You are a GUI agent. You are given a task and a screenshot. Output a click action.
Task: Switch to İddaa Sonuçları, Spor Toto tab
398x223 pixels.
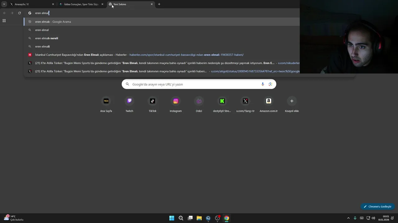click(81, 4)
